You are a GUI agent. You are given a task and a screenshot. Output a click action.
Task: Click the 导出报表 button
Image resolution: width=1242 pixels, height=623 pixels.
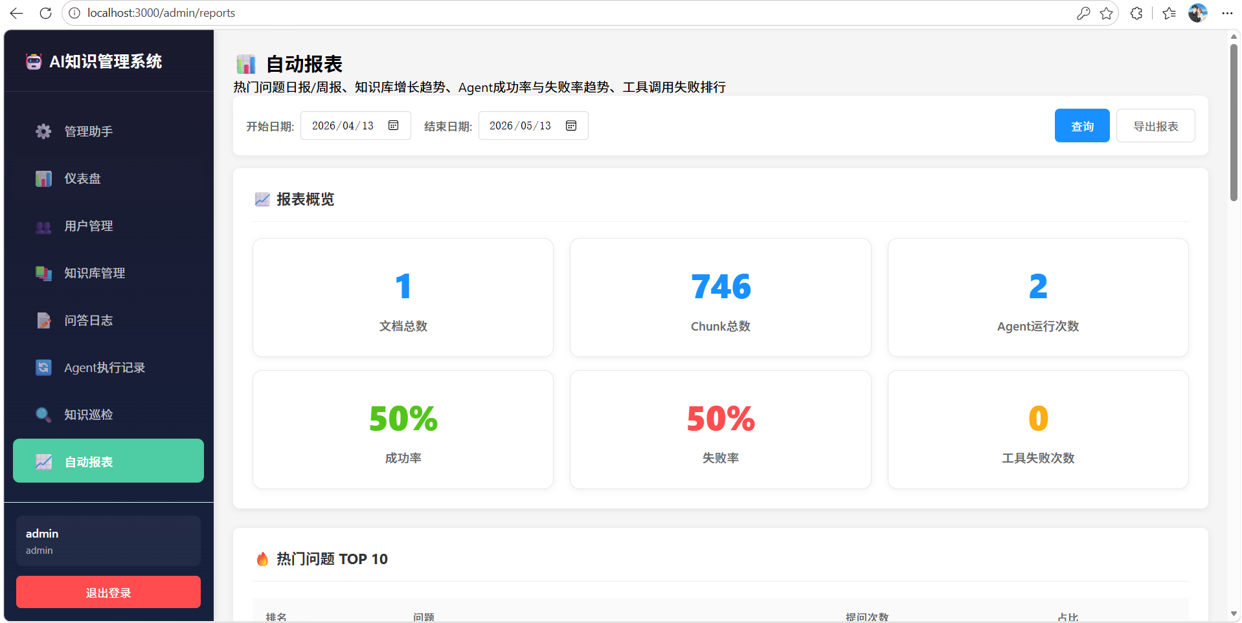tap(1156, 126)
